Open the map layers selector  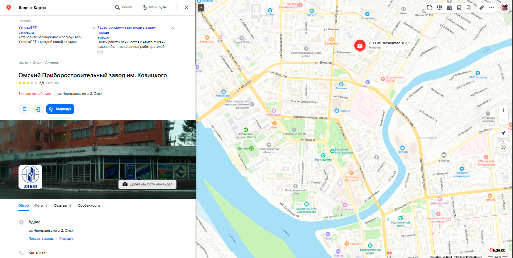[x=469, y=7]
